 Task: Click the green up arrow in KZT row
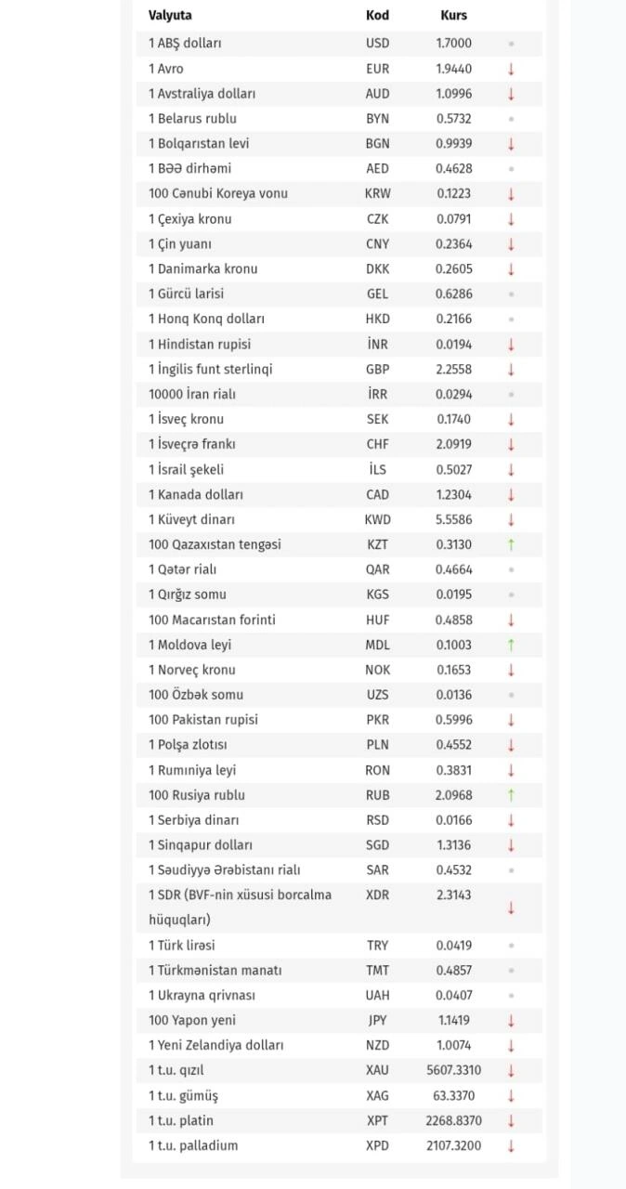[511, 544]
